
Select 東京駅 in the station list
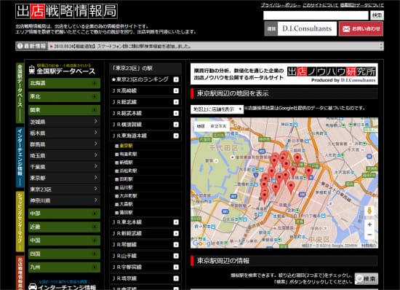tap(126, 146)
